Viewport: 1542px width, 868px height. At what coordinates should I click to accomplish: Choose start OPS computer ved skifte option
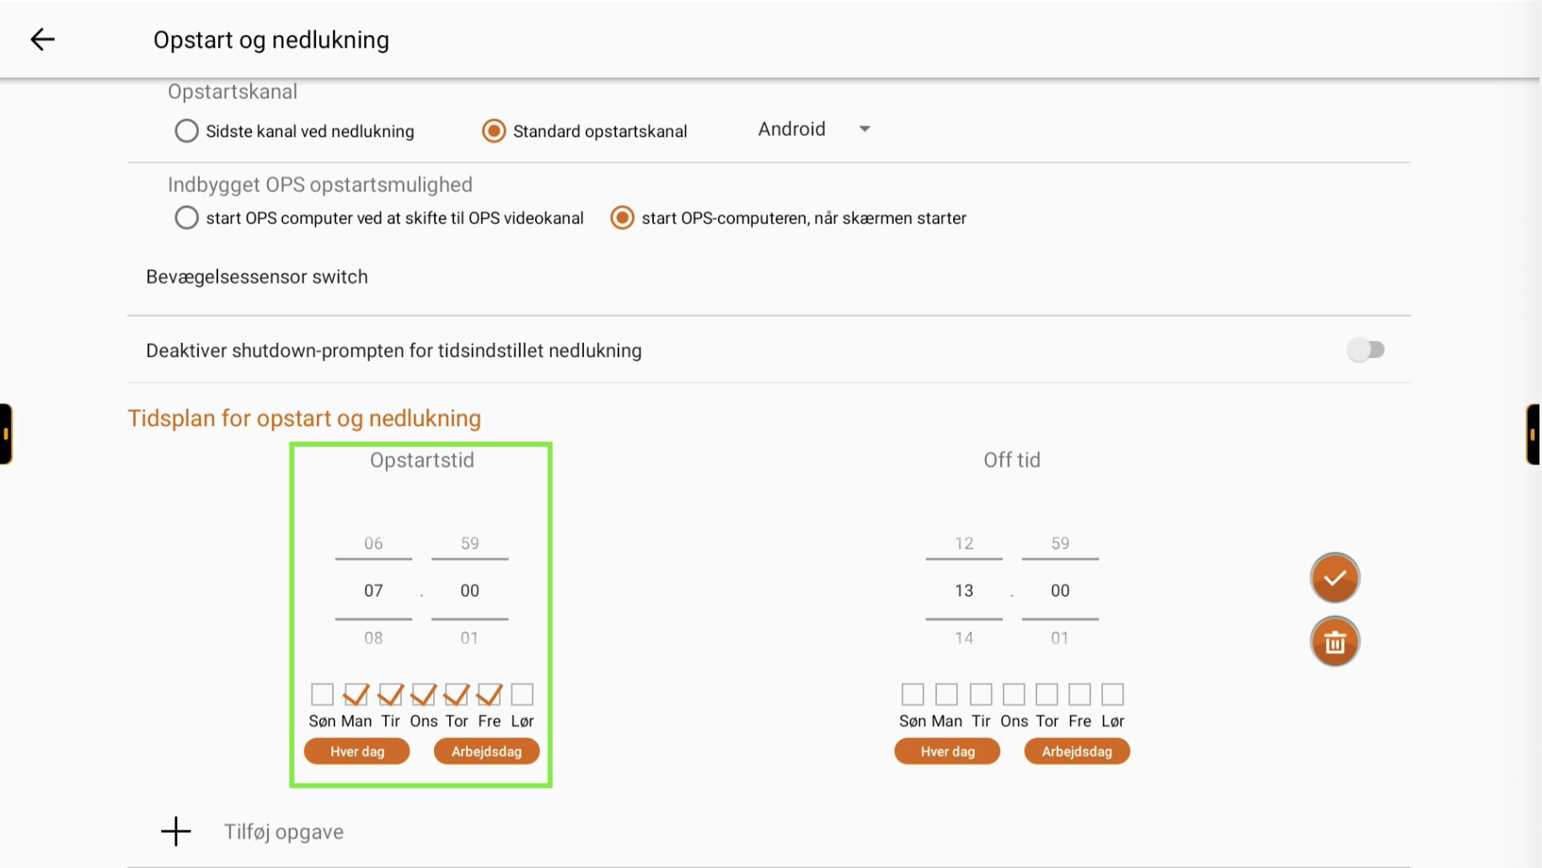click(186, 218)
